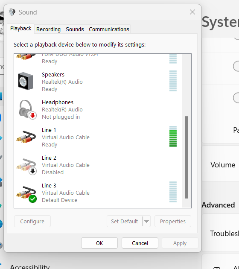Click 'Advanced' heading in Settings window
The image size is (239, 269).
pyautogui.click(x=218, y=205)
